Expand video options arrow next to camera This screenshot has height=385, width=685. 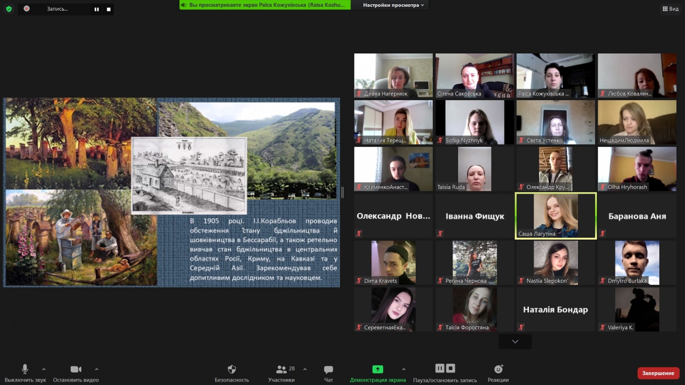coord(97,369)
